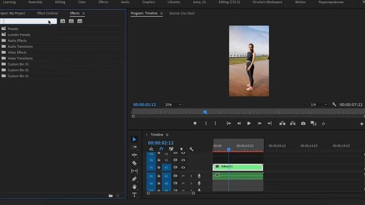
Task: Select the Slip tool
Action: (x=135, y=171)
